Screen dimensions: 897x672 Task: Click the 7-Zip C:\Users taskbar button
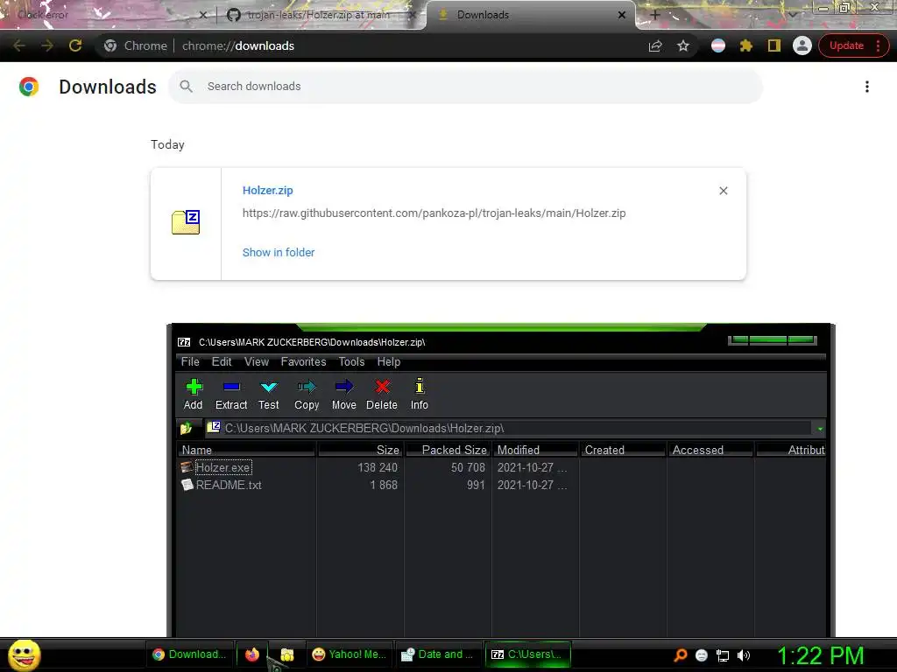527,654
